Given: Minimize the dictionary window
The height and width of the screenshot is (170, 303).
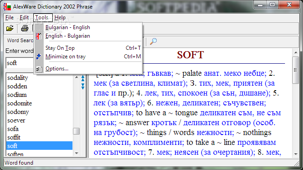Looking at the screenshot, I should point(260,5).
